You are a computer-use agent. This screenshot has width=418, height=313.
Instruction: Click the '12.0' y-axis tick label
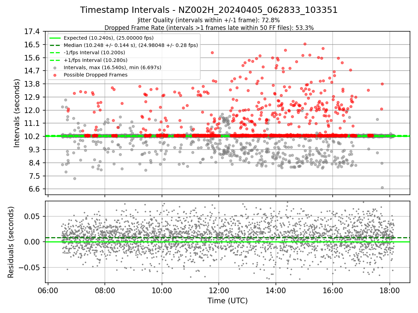(x=31, y=110)
